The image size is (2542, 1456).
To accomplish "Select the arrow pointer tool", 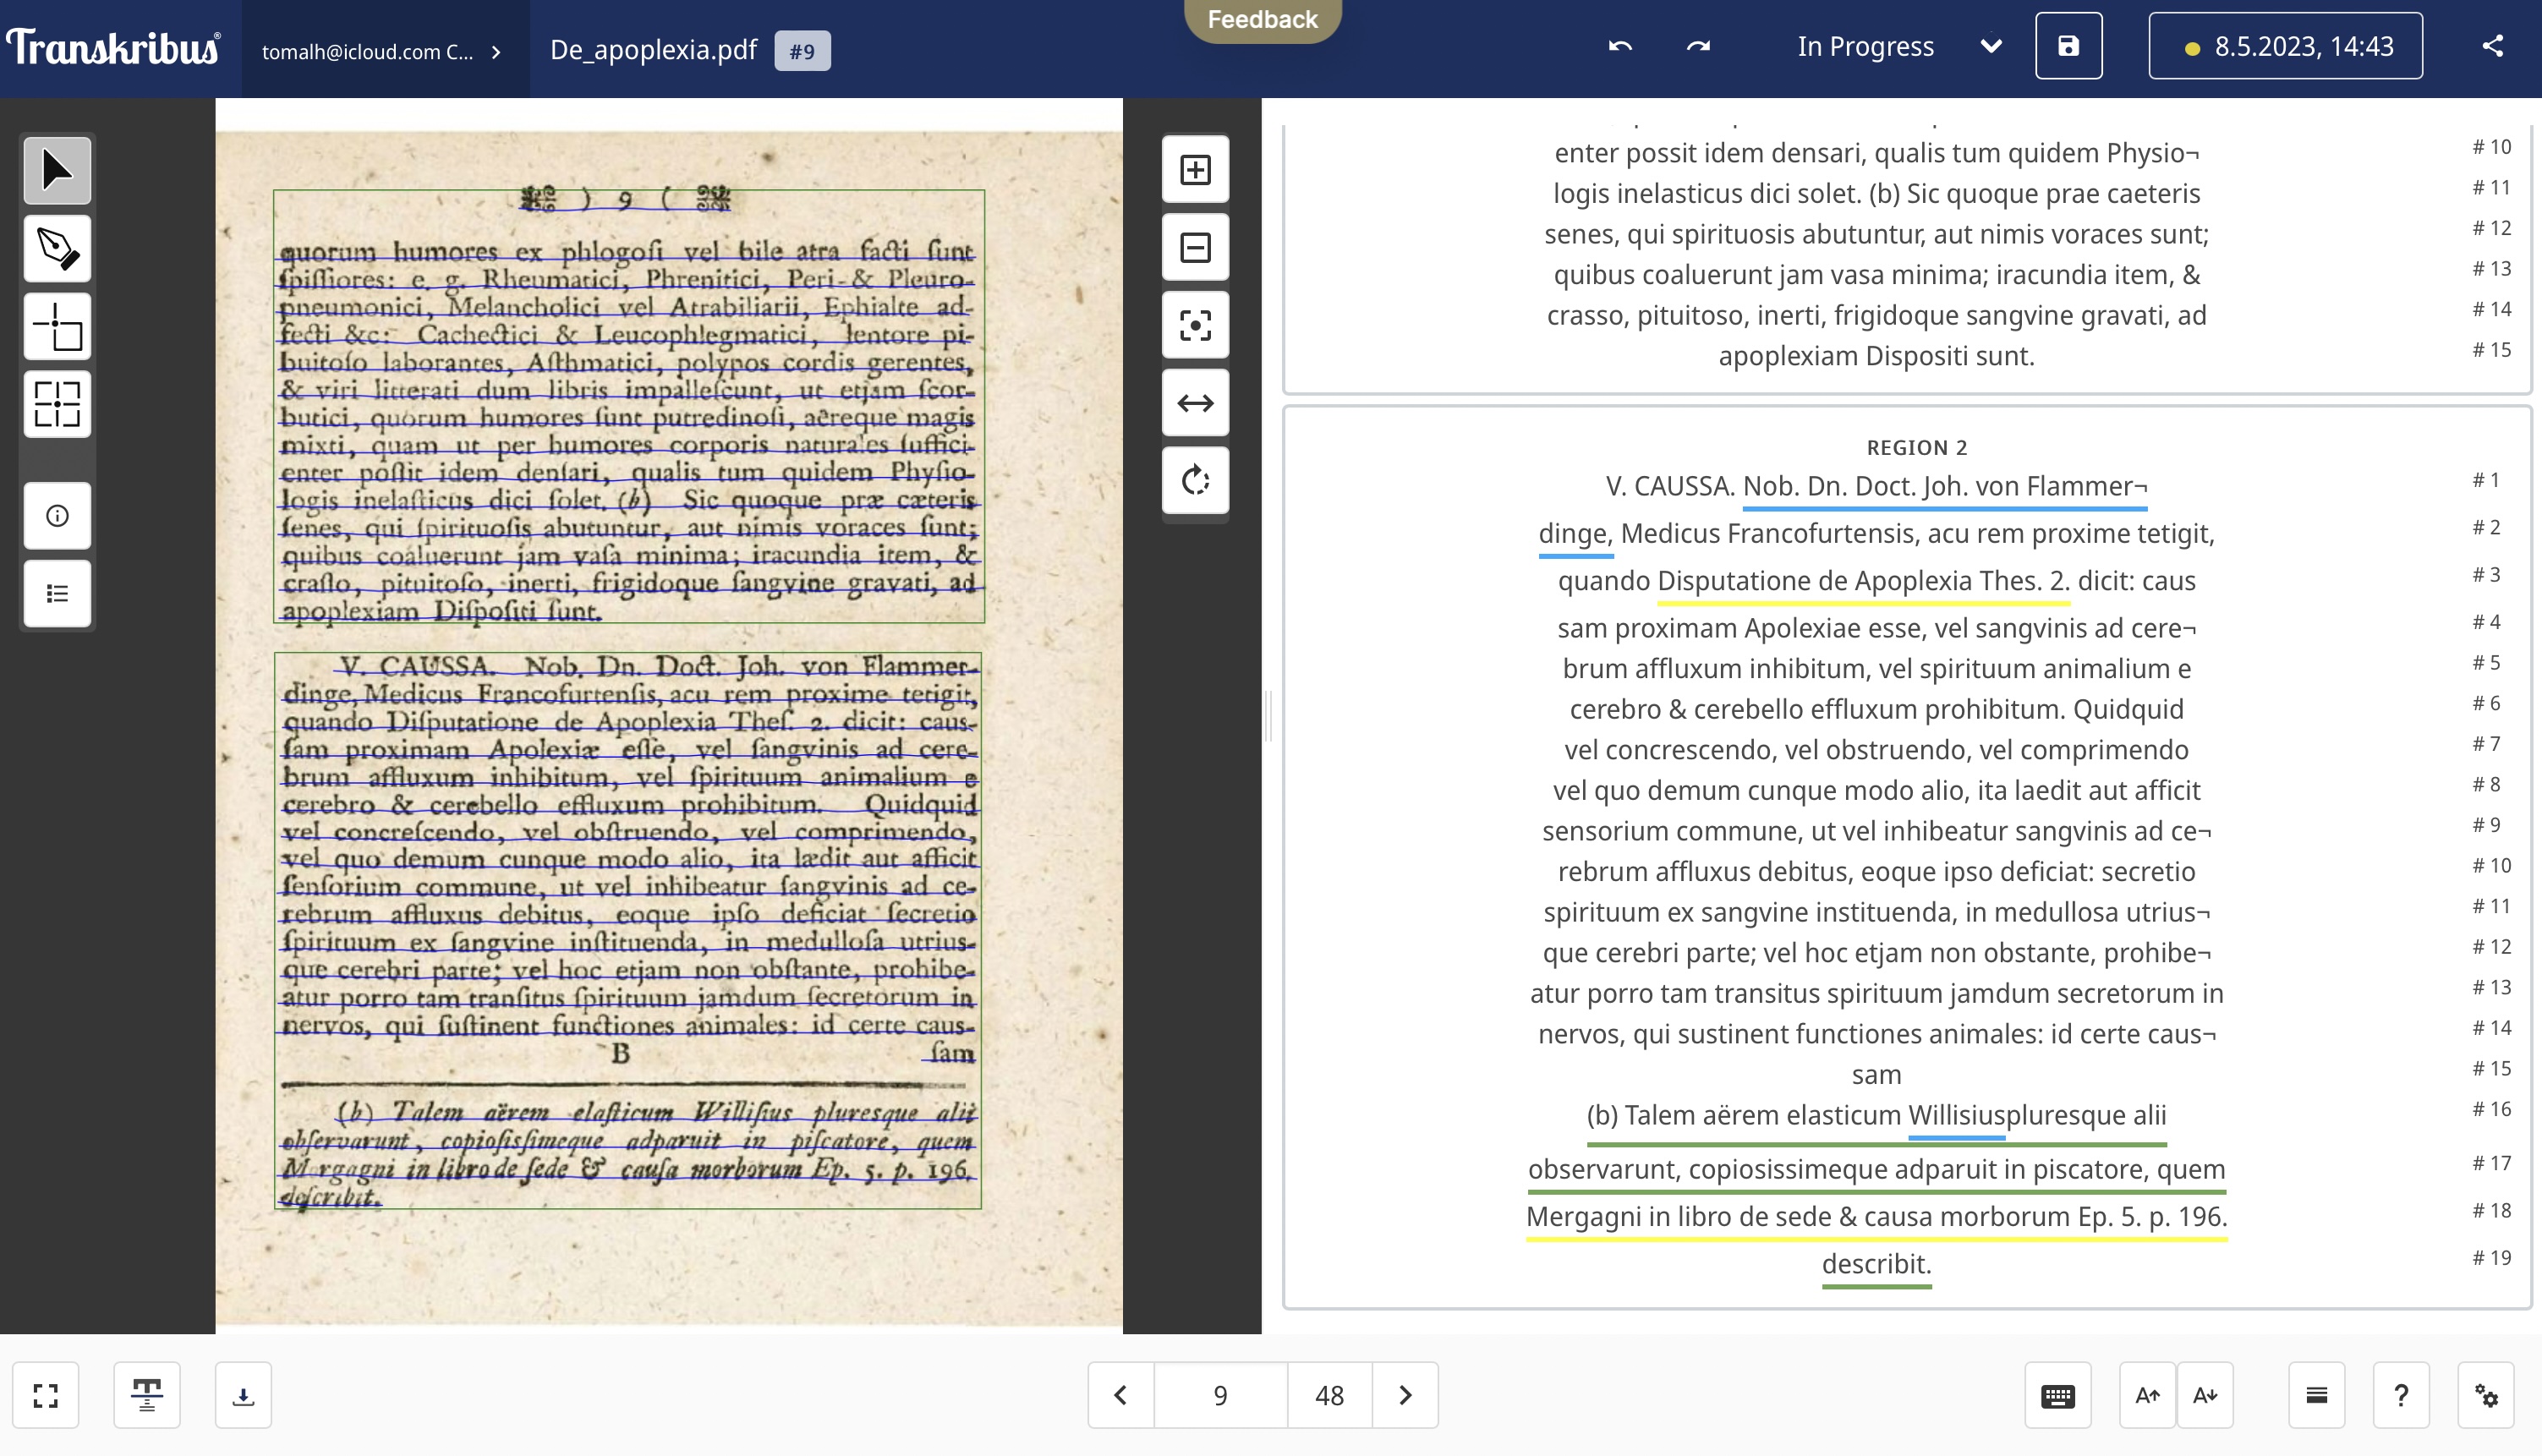I will pyautogui.click(x=57, y=170).
